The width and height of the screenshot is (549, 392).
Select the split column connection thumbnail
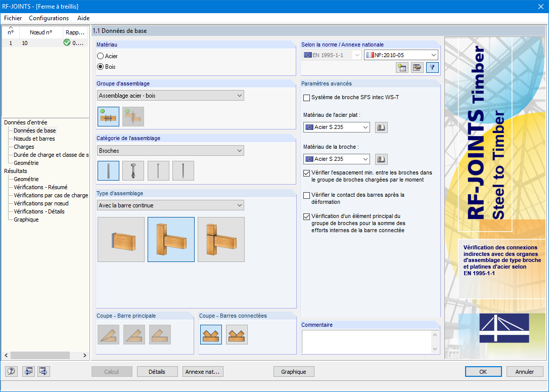pyautogui.click(x=221, y=240)
